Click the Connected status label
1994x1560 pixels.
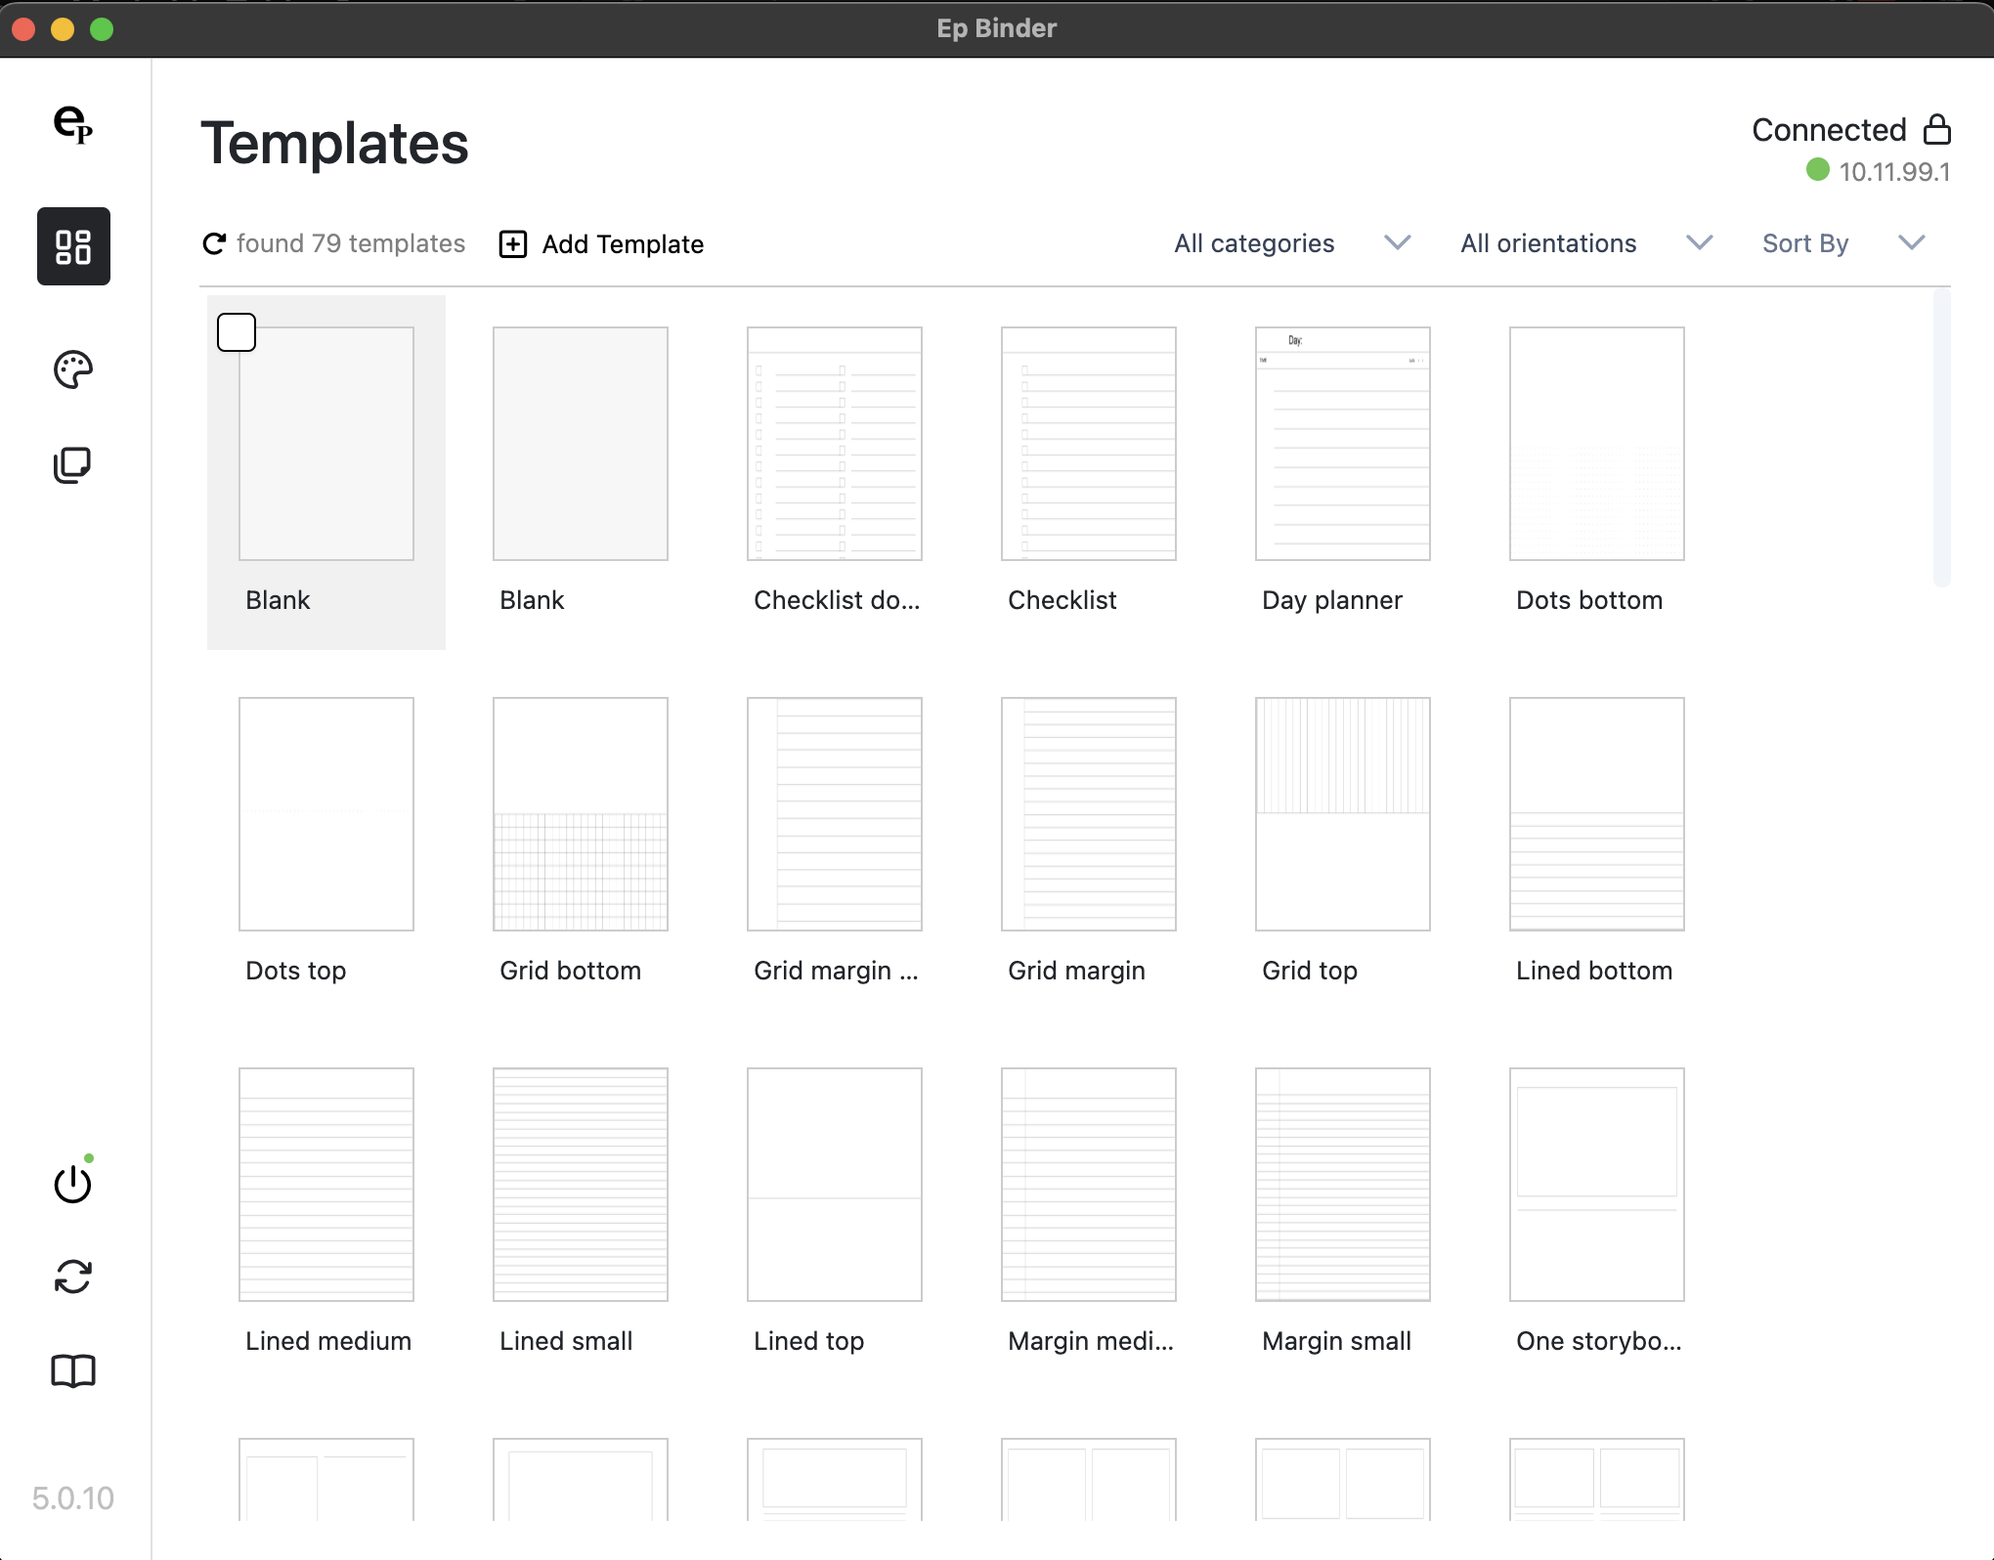click(1828, 128)
